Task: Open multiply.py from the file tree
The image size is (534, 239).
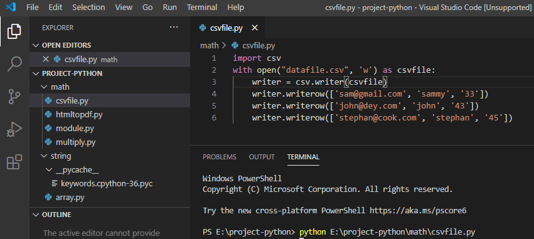Action: pos(110,142)
